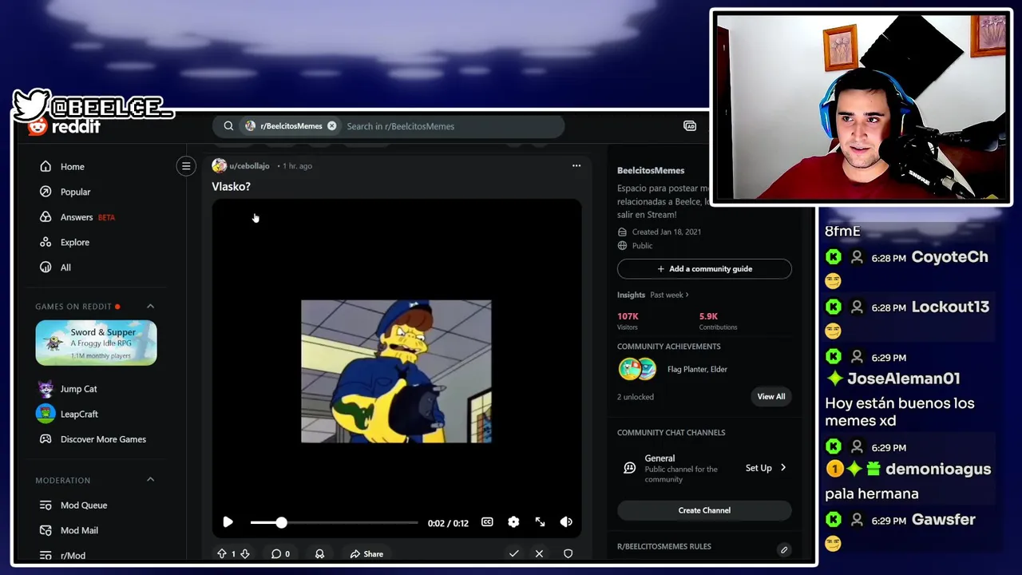View the 107K Visitors stat
1022x575 pixels.
628,321
